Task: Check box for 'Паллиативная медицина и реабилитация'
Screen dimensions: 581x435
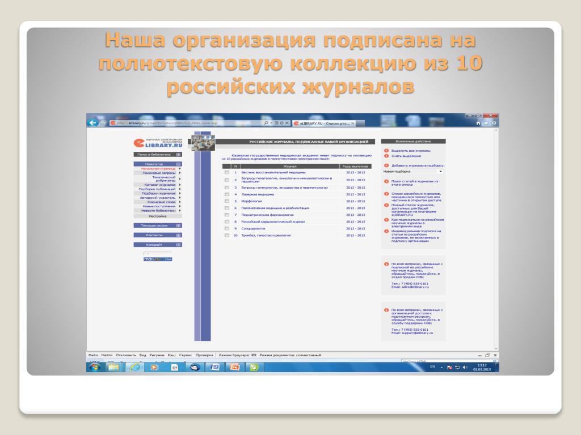Action: click(x=227, y=208)
